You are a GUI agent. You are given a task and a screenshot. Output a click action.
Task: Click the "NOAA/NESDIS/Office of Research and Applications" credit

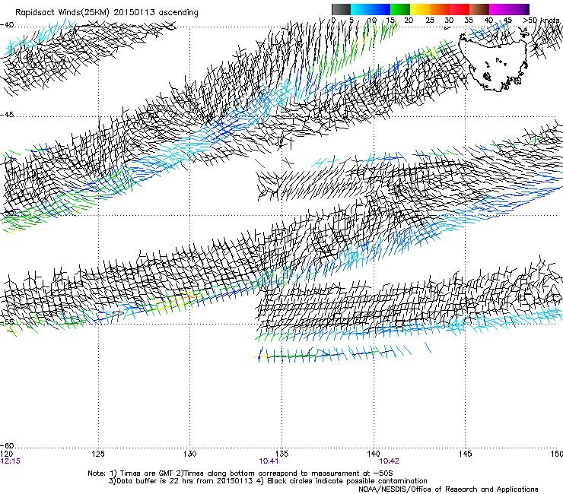448,489
